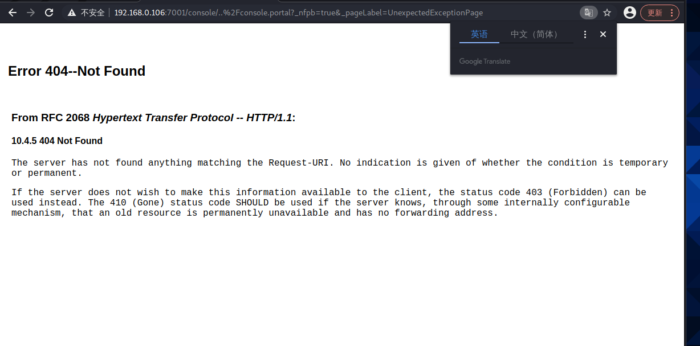Go back with the browser back arrow
Image resolution: width=700 pixels, height=346 pixels.
(12, 13)
